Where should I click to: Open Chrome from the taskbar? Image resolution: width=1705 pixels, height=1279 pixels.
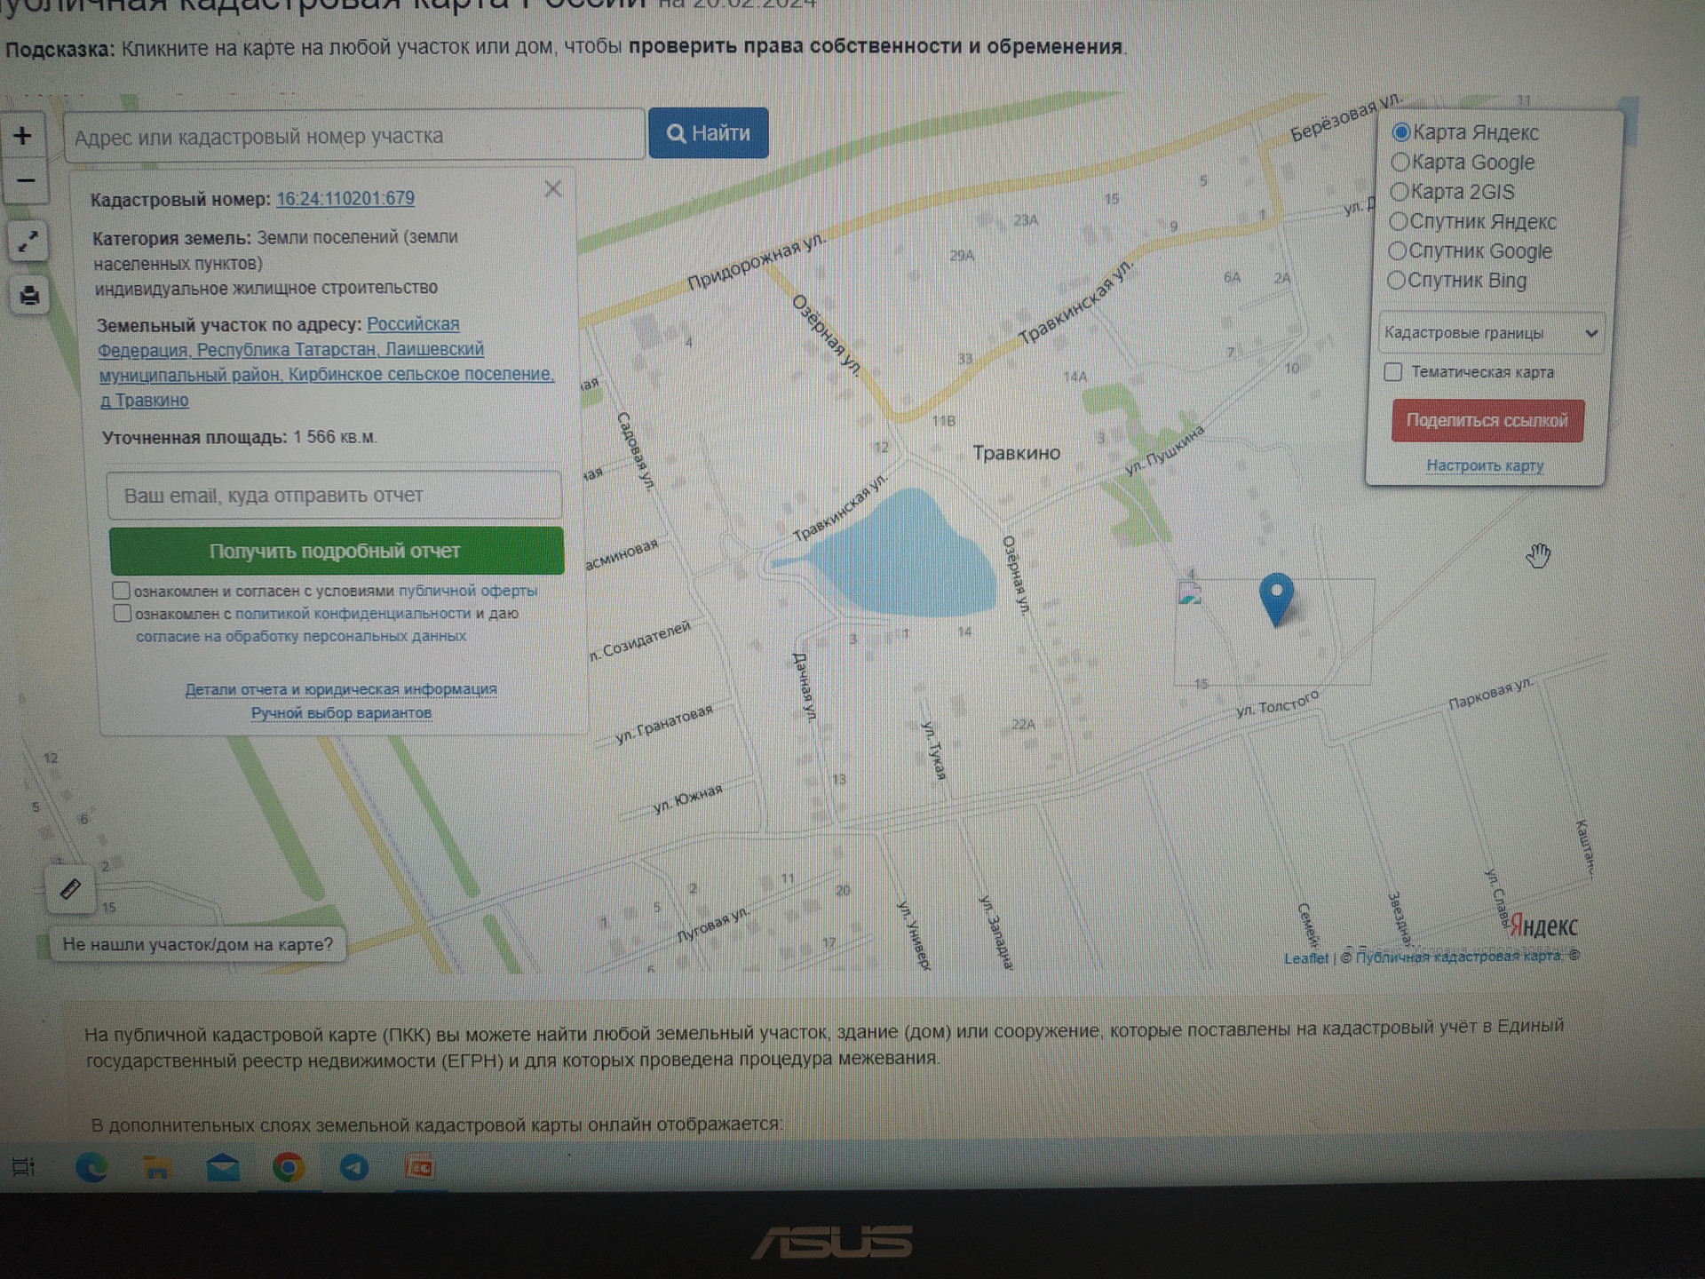(x=288, y=1167)
